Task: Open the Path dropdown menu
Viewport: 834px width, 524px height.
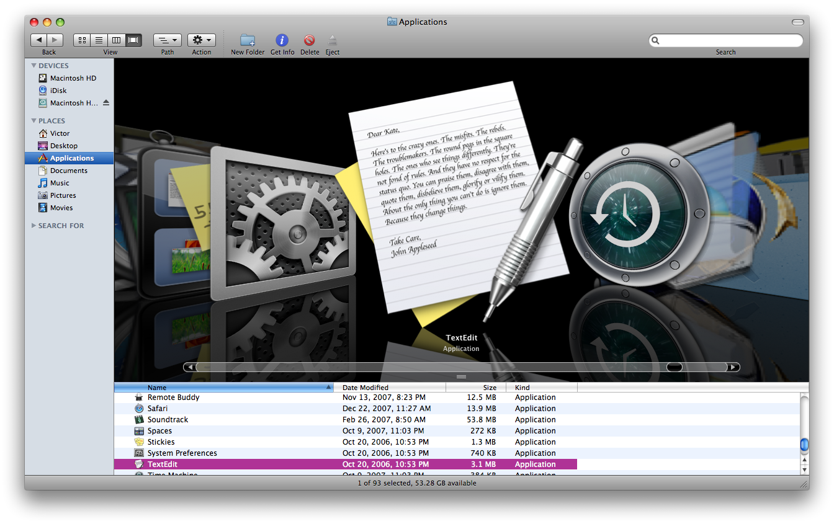Action: pos(168,40)
